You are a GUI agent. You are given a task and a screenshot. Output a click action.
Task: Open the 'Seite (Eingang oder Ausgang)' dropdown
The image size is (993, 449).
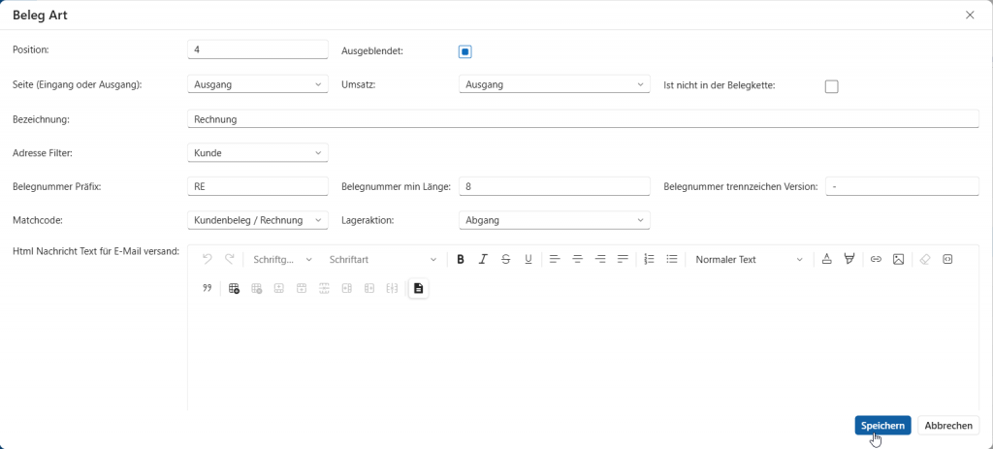(257, 84)
